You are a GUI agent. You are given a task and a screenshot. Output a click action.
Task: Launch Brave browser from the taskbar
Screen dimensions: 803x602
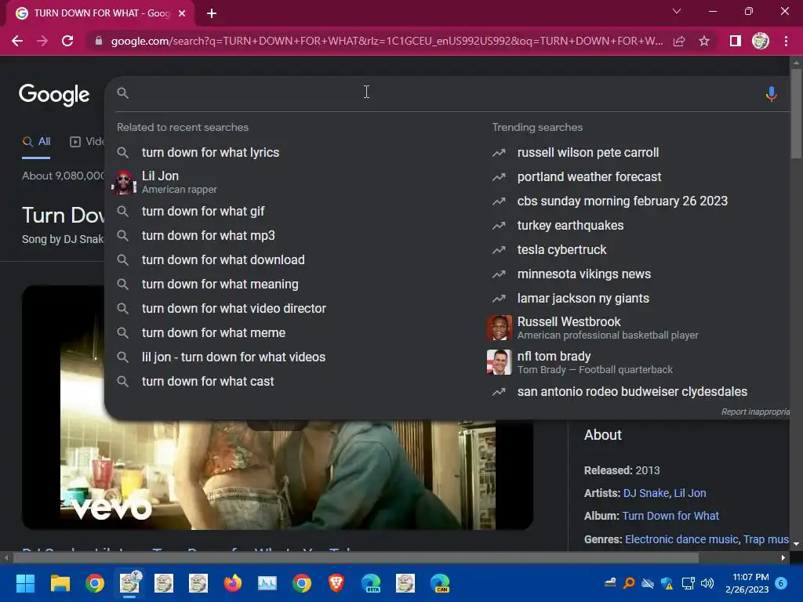click(x=336, y=583)
